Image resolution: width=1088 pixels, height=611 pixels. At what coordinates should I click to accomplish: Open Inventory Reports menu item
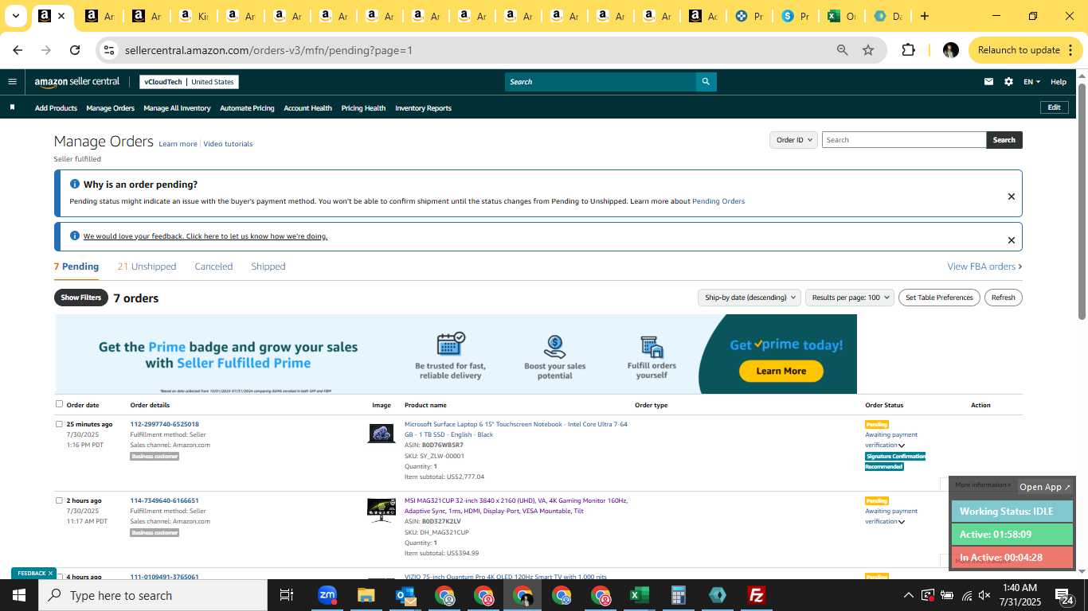pos(423,108)
